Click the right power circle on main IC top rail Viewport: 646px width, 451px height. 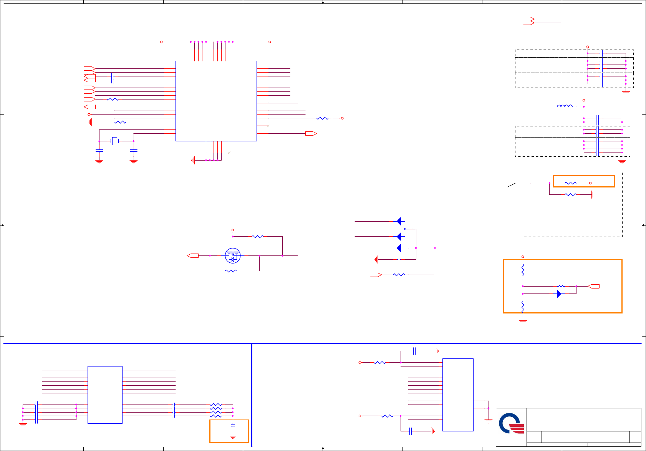(x=270, y=41)
